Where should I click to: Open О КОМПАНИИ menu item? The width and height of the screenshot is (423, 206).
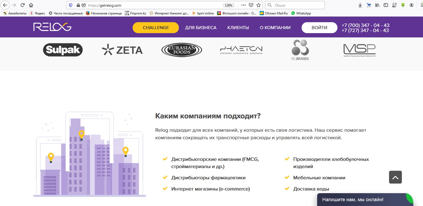[275, 28]
